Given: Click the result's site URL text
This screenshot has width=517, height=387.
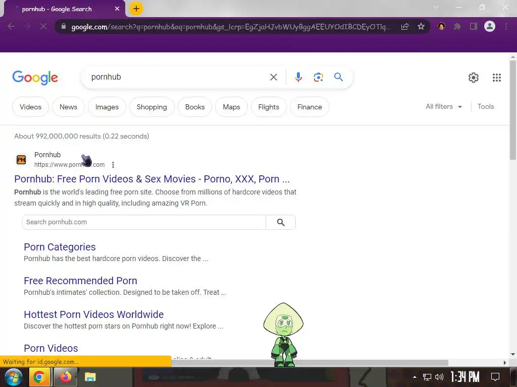Looking at the screenshot, I should tap(69, 165).
